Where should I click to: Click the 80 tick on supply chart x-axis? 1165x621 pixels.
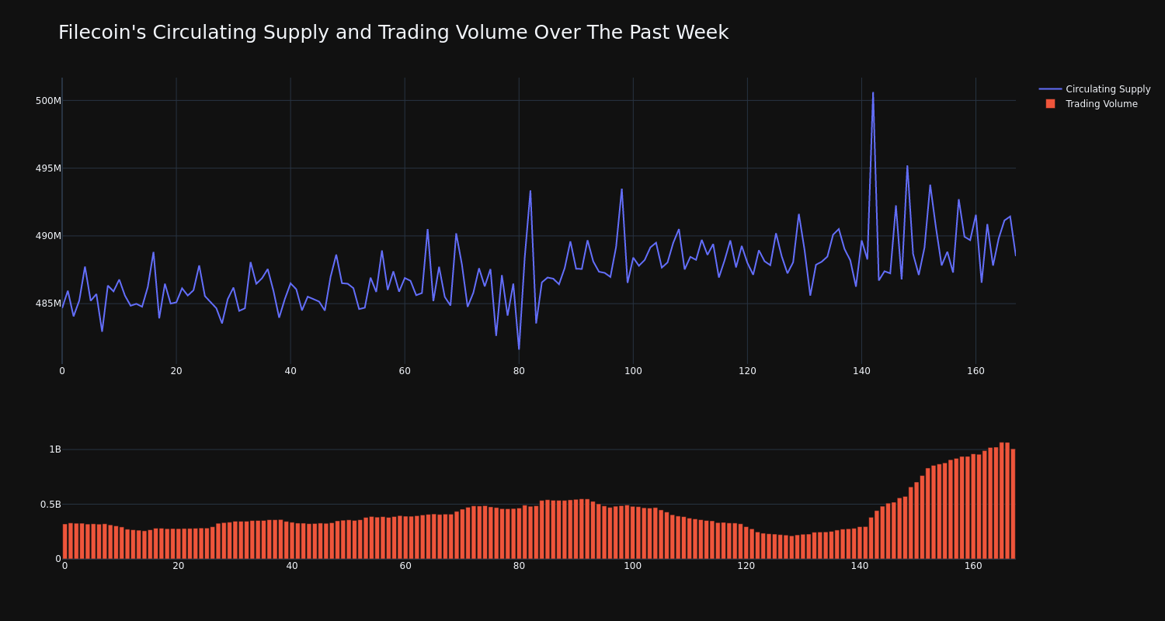coord(519,371)
